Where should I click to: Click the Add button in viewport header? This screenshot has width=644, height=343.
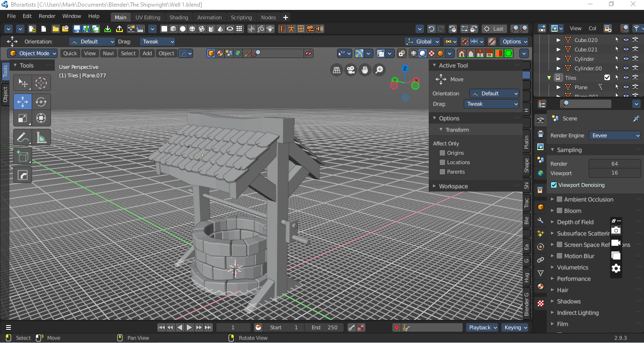(147, 53)
